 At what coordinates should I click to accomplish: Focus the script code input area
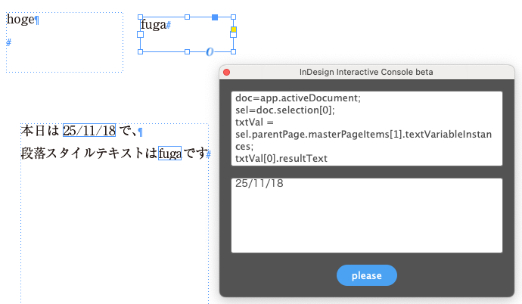click(366, 129)
